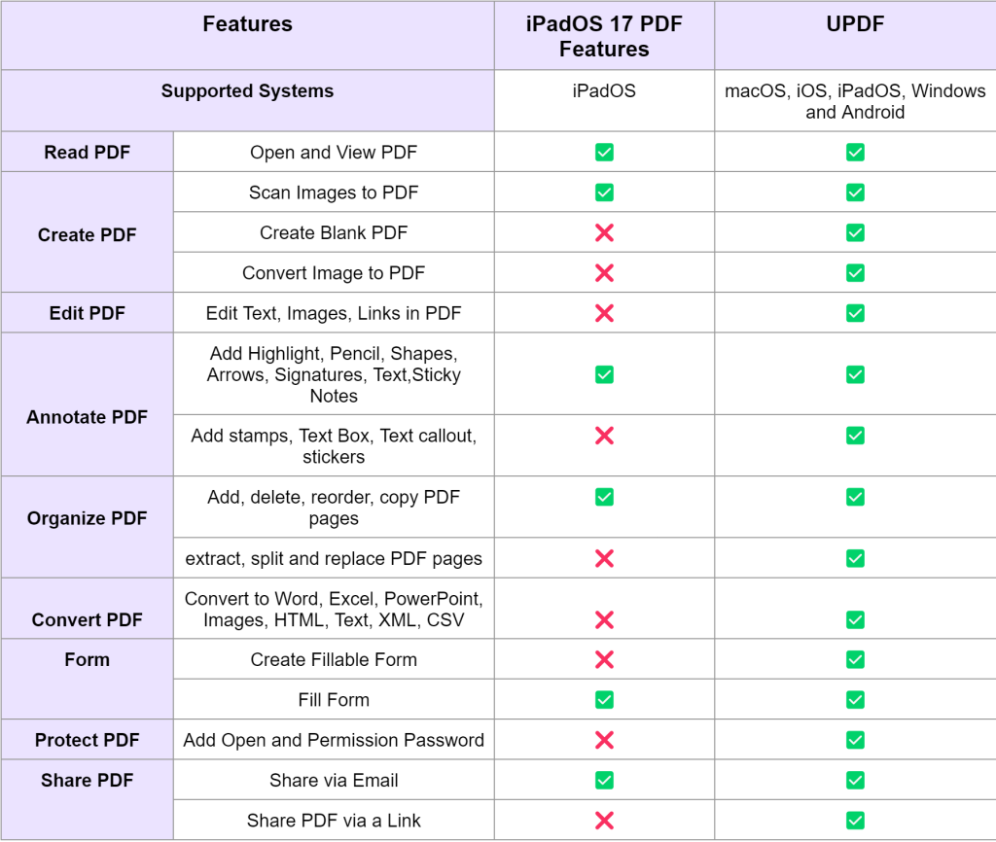Click iPadOS red cross for Create Fillable Form
Image resolution: width=996 pixels, height=842 pixels.
click(604, 660)
